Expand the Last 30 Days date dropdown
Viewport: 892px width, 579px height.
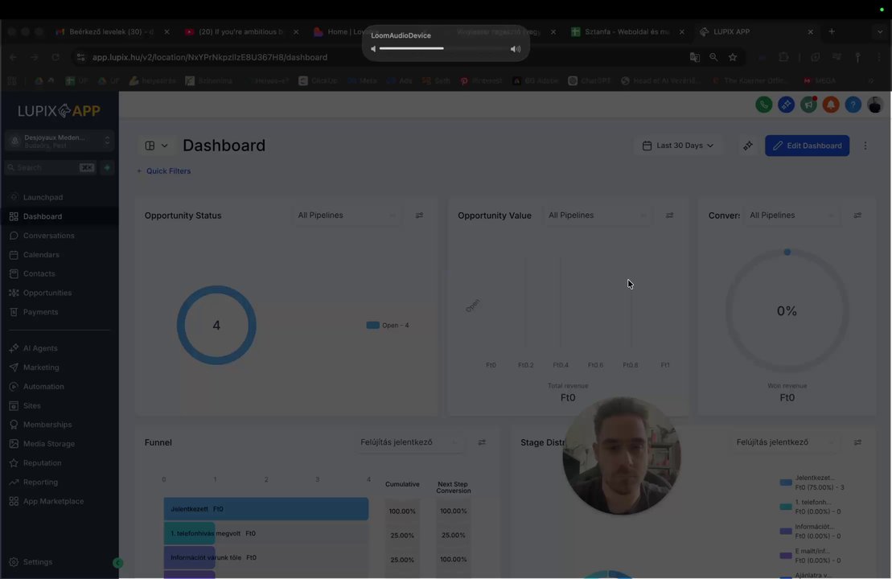point(677,146)
